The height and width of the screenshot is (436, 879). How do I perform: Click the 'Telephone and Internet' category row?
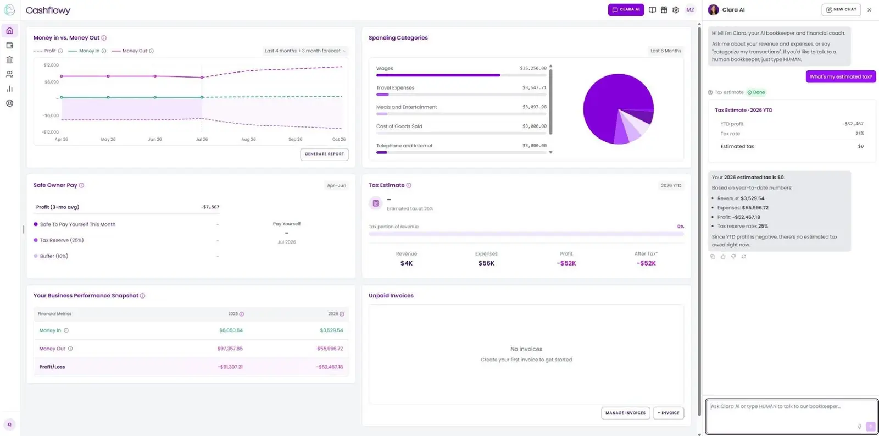coord(461,148)
